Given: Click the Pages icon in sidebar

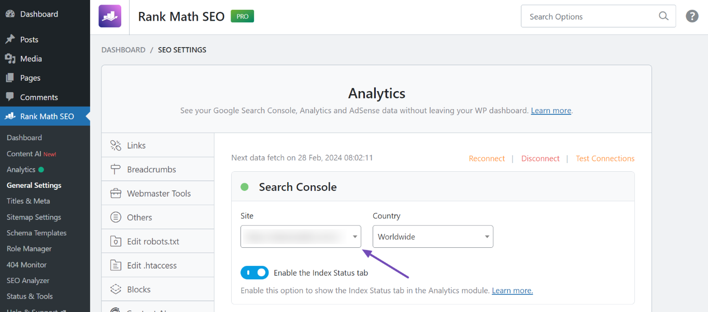Looking at the screenshot, I should pyautogui.click(x=10, y=78).
